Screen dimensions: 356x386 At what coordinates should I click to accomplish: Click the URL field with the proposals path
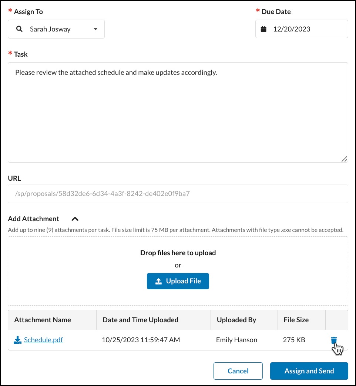tap(178, 193)
